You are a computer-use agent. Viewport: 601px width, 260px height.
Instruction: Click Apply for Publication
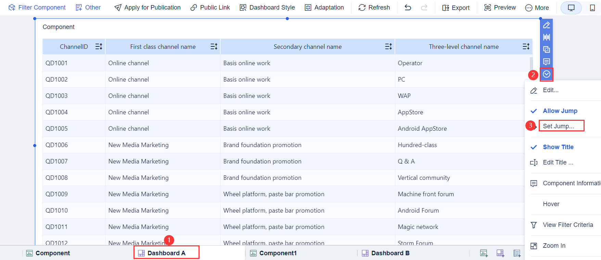coord(147,8)
